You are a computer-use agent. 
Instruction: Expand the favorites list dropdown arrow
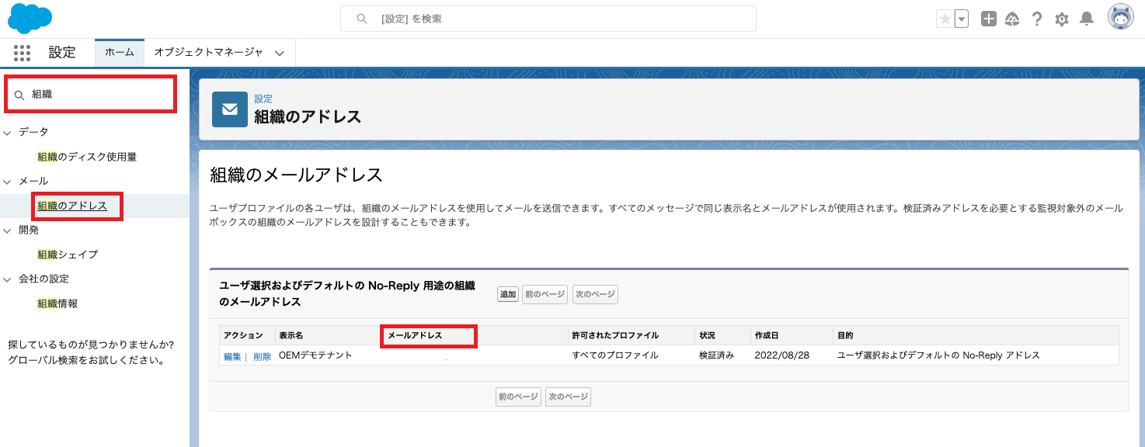962,19
